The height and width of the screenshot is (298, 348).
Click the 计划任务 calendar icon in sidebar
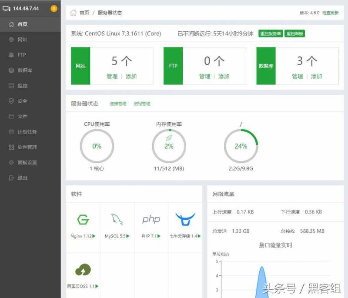pyautogui.click(x=11, y=132)
